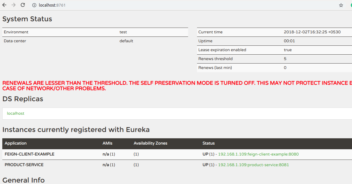Image resolution: width=352 pixels, height=184 pixels.
Task: Click the System Status heading
Action: (27, 19)
